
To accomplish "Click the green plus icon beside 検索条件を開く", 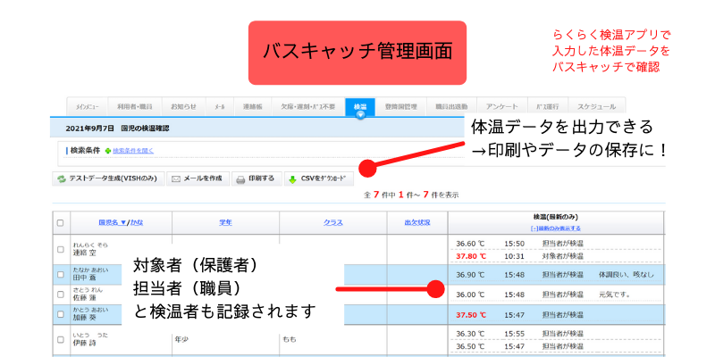I will click(x=108, y=152).
